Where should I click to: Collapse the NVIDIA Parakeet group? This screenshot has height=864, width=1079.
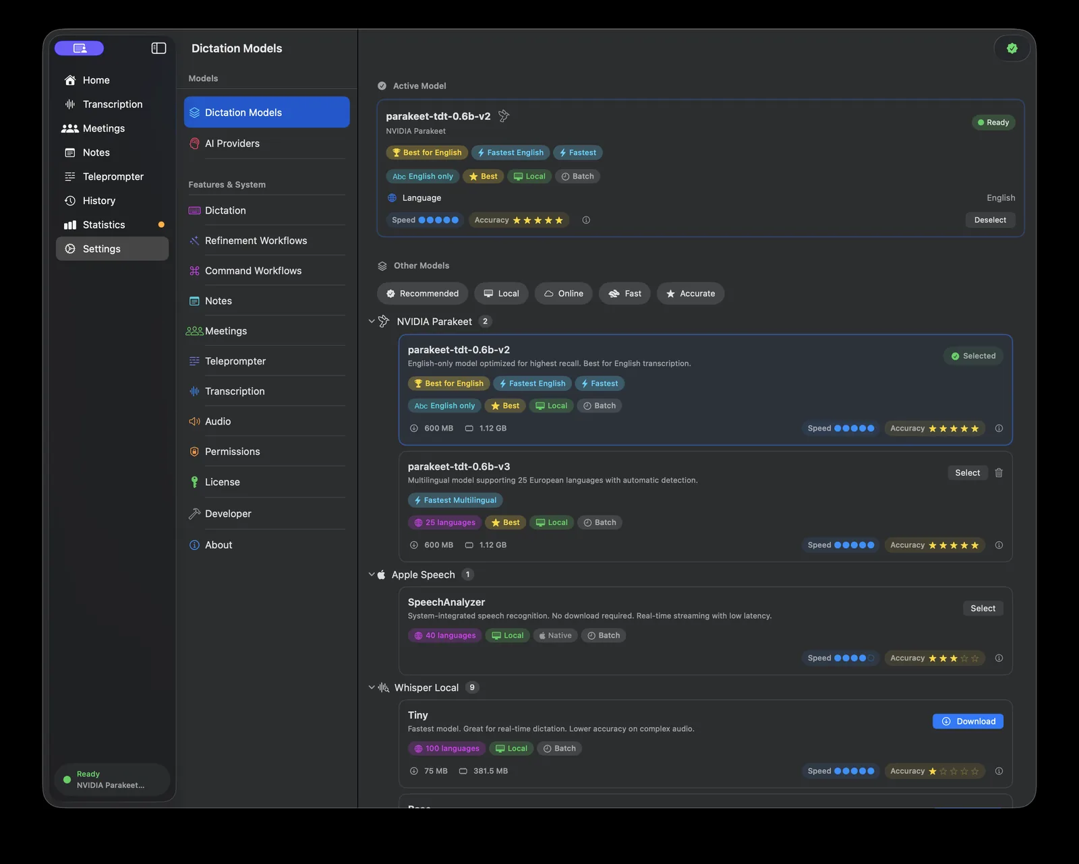tap(372, 321)
